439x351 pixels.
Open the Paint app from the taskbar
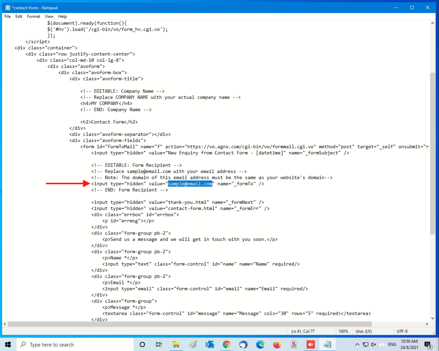(193, 344)
